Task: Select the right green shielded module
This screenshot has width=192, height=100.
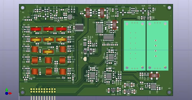Action: coord(158,46)
